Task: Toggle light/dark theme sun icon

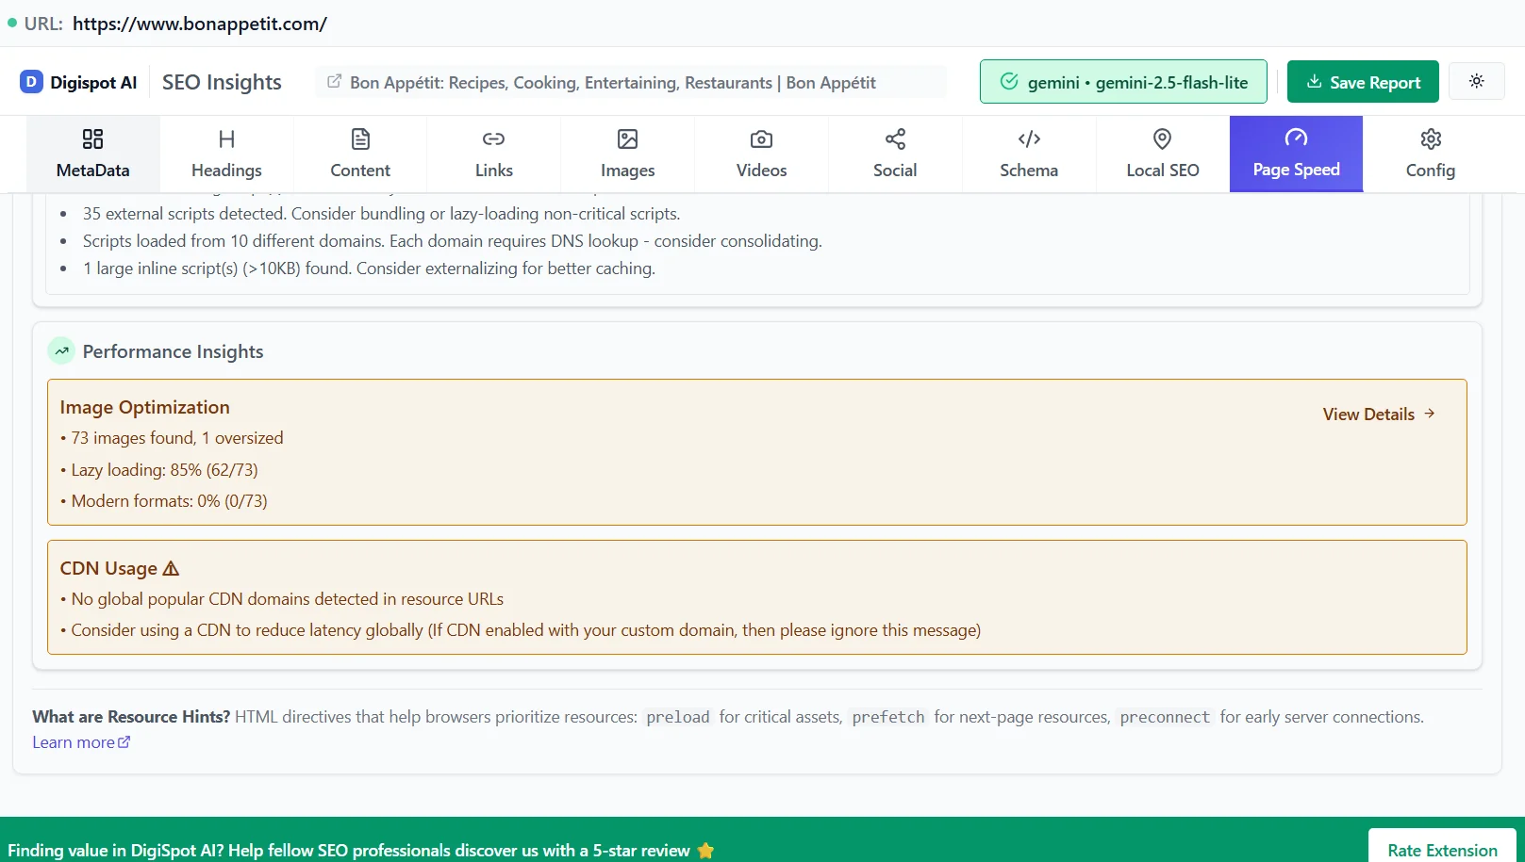Action: coord(1477,81)
